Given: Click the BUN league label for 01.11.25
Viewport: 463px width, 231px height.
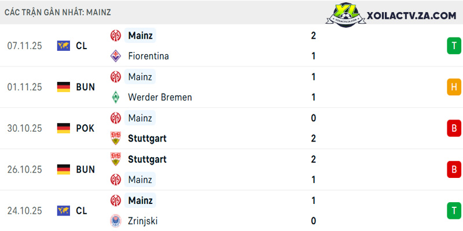Looking at the screenshot, I should (x=85, y=87).
